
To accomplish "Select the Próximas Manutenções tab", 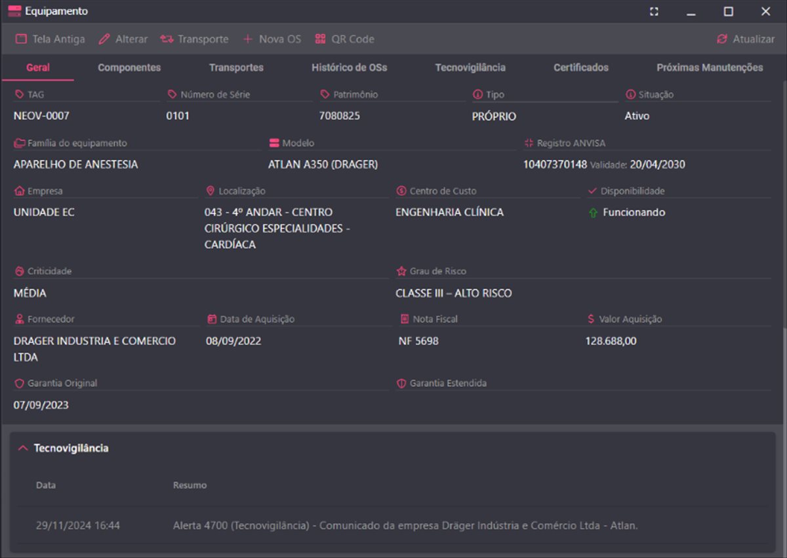I will pyautogui.click(x=709, y=67).
